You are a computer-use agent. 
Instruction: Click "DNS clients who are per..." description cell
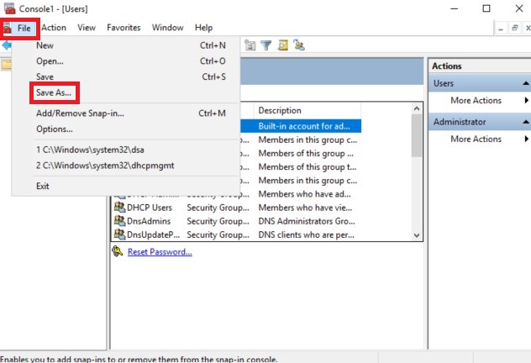306,234
